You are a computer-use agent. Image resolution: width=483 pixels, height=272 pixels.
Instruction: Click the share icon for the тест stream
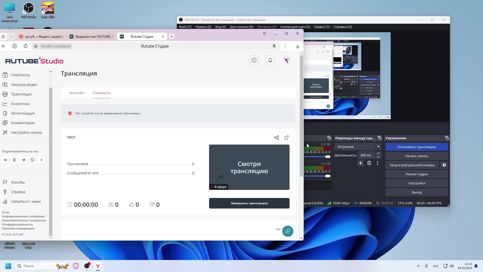(276, 138)
